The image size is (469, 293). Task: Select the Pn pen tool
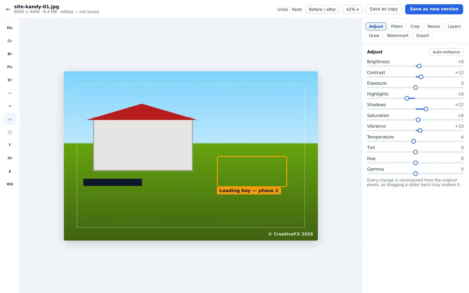tap(10, 67)
